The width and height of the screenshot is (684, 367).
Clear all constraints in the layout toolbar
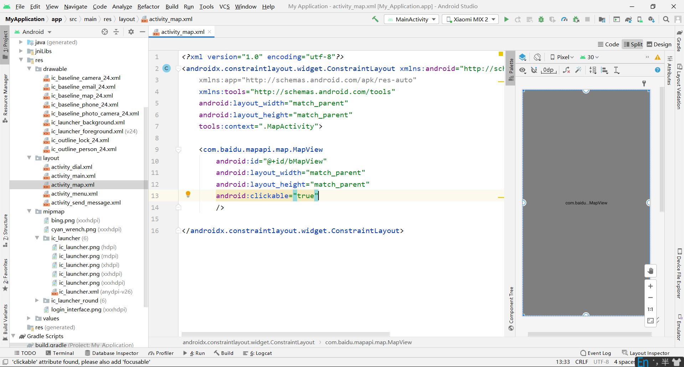pyautogui.click(x=566, y=70)
